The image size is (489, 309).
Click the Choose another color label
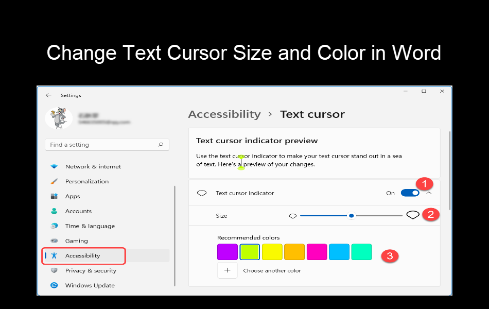pyautogui.click(x=272, y=270)
